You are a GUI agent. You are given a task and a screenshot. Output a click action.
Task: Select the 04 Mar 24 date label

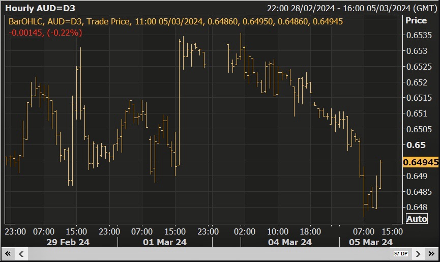tap(290, 242)
